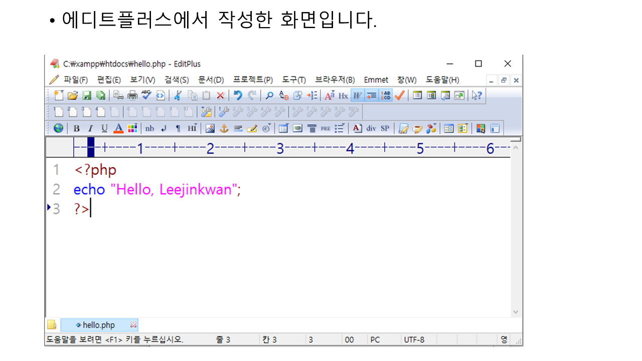The image size is (642, 361).
Task: Select the hello.php document tab
Action: coord(99,325)
